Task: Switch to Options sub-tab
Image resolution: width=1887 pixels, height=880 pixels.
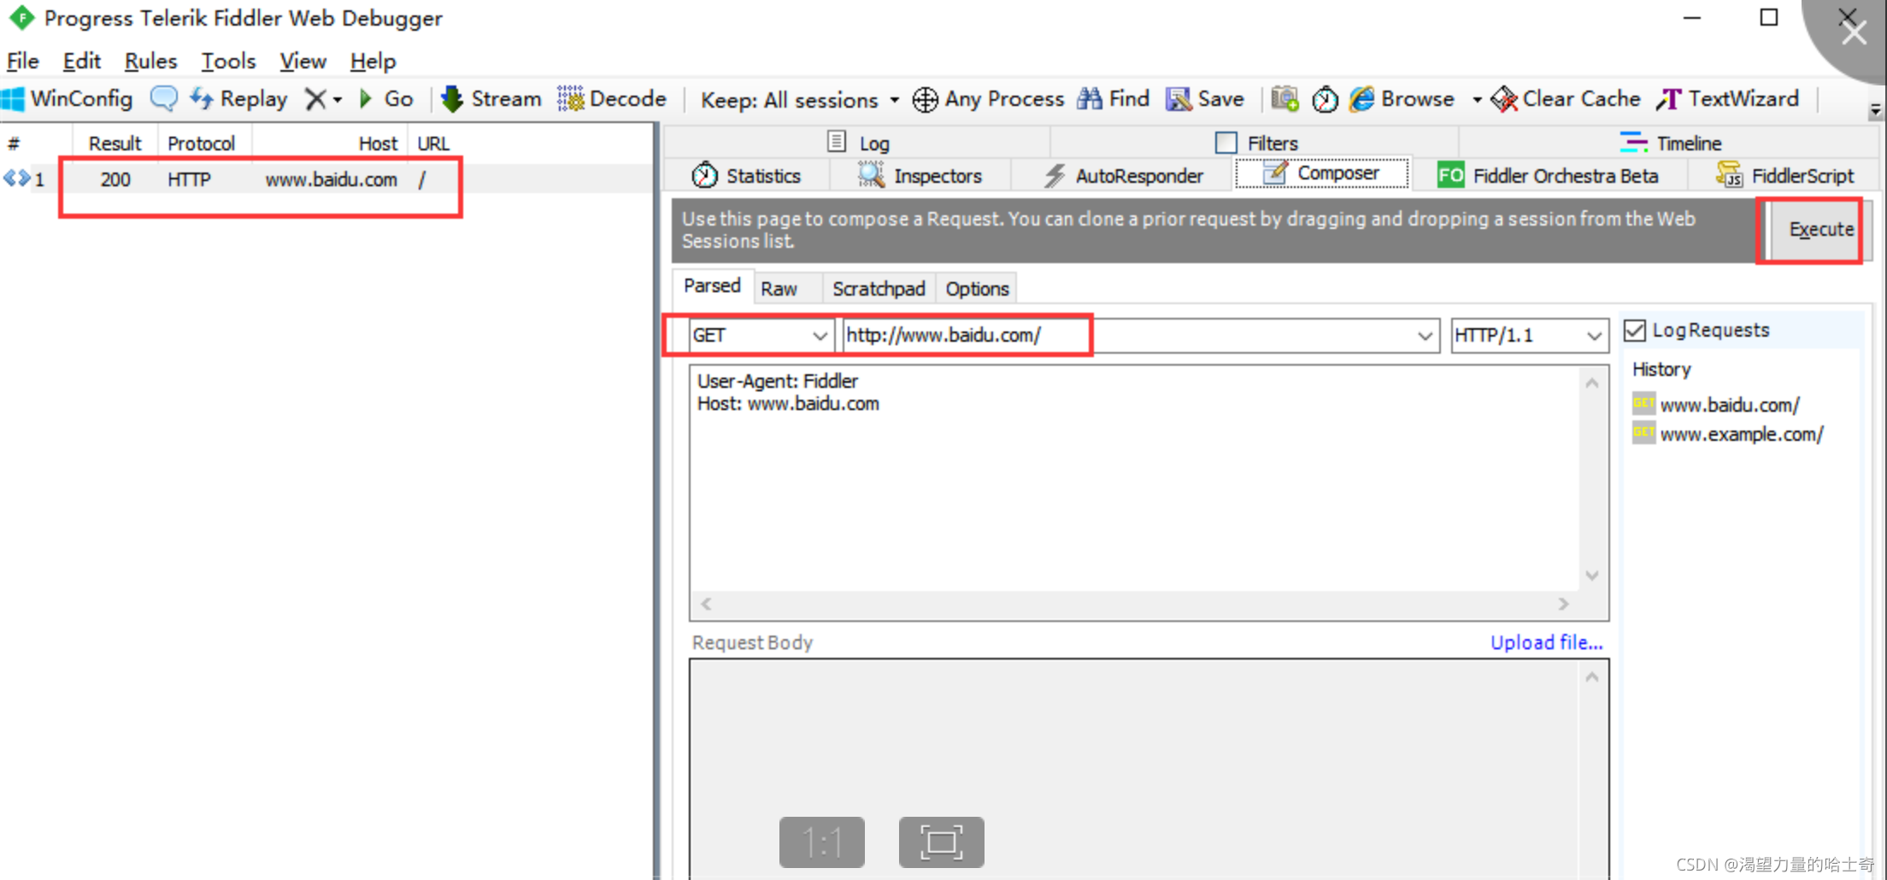Action: click(977, 289)
